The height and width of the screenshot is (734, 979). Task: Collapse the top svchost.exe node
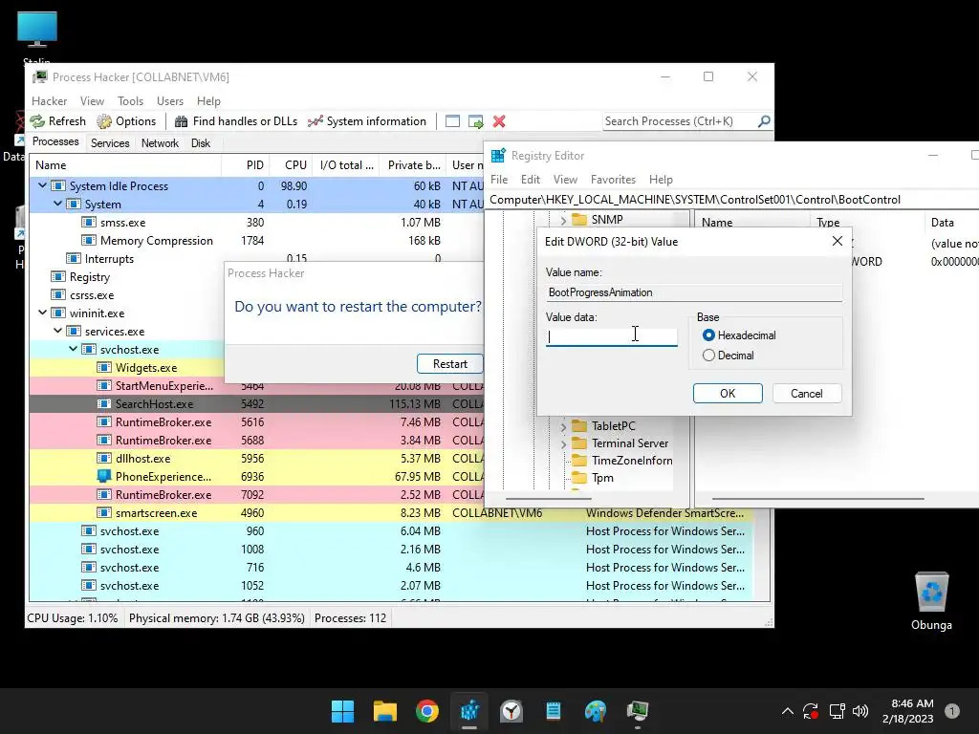coord(73,349)
